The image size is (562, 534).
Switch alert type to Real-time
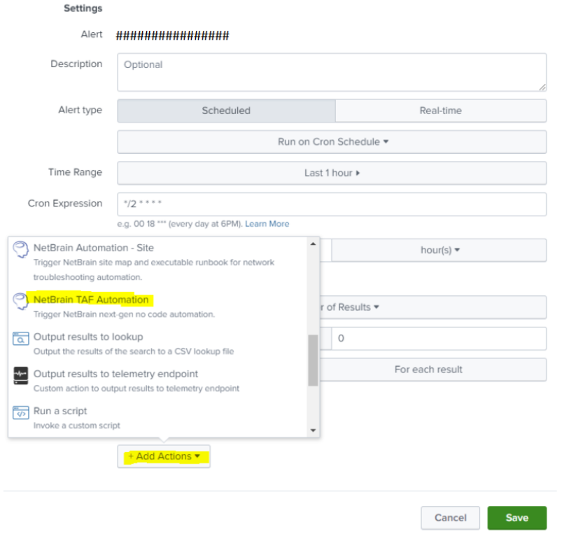pyautogui.click(x=440, y=111)
